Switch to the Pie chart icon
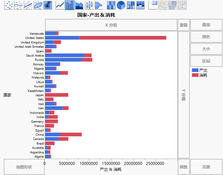Image resolution: width=223 pixels, height=175 pixels. 121,5
